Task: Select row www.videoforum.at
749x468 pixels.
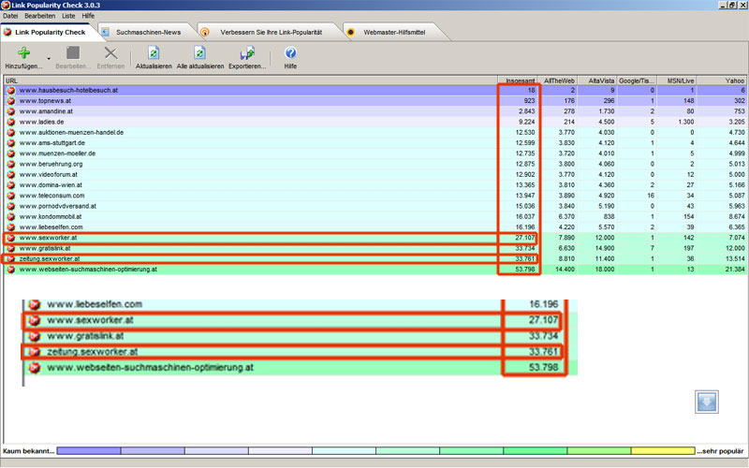Action: click(x=375, y=174)
